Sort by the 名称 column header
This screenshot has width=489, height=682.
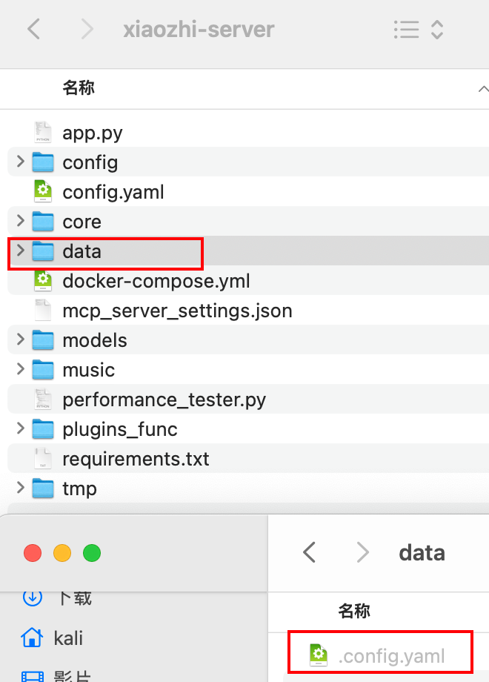[x=79, y=88]
